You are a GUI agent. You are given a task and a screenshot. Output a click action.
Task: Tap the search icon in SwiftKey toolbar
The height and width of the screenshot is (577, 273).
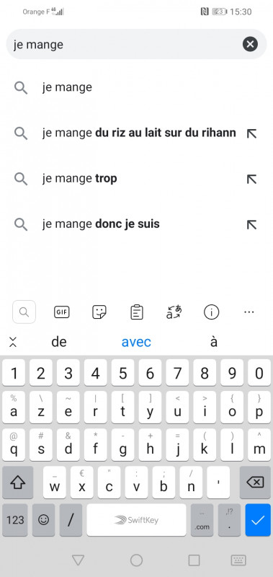pyautogui.click(x=24, y=312)
